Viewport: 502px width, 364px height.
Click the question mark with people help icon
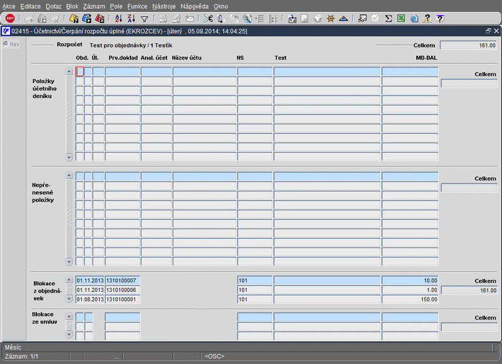point(427,19)
